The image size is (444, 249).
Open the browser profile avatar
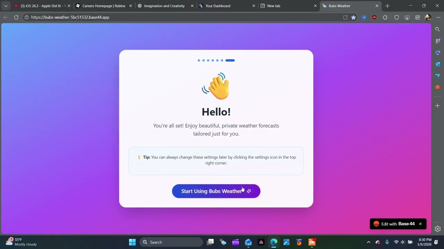428,17
